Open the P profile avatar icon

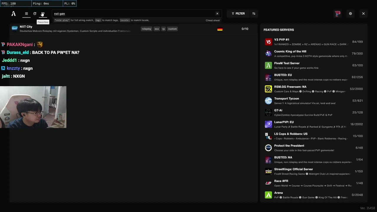coord(338,14)
